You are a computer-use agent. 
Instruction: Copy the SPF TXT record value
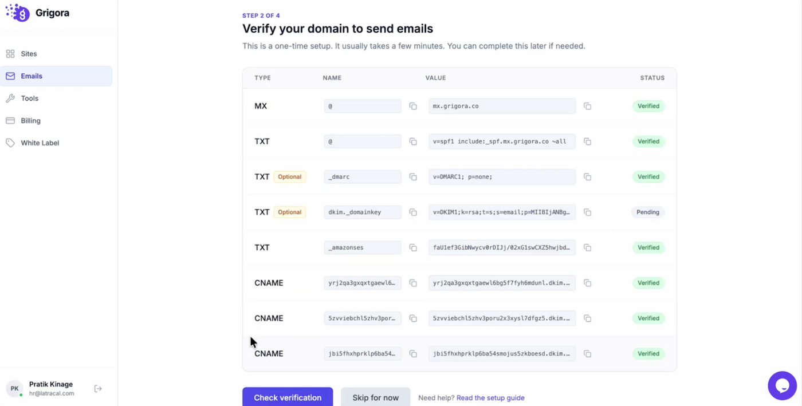tap(587, 141)
